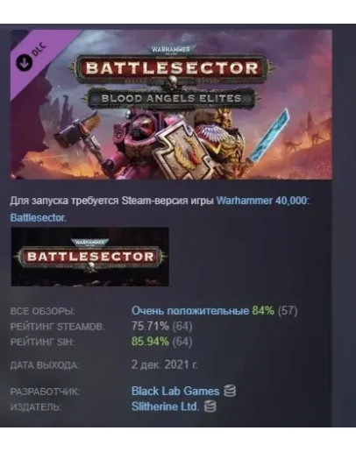Click the Blood Angels Elites title plaque
The width and height of the screenshot is (356, 452).
click(171, 98)
